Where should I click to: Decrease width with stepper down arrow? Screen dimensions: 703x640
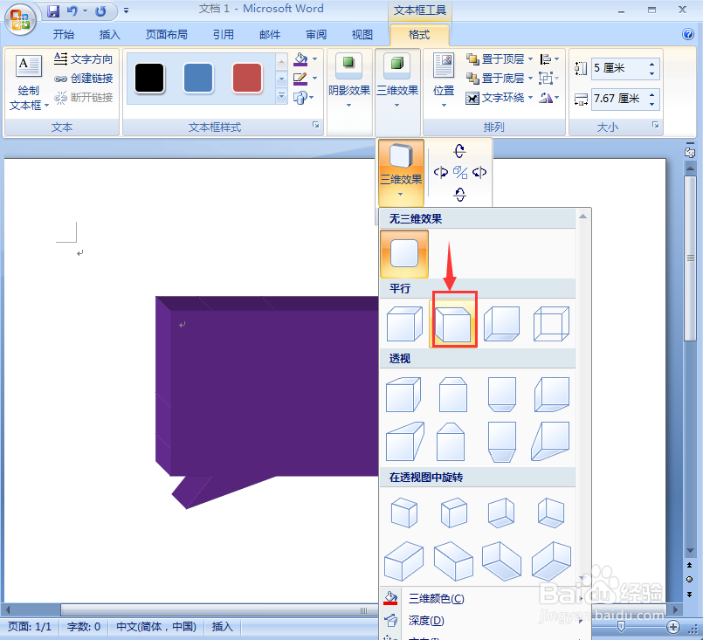[x=651, y=104]
